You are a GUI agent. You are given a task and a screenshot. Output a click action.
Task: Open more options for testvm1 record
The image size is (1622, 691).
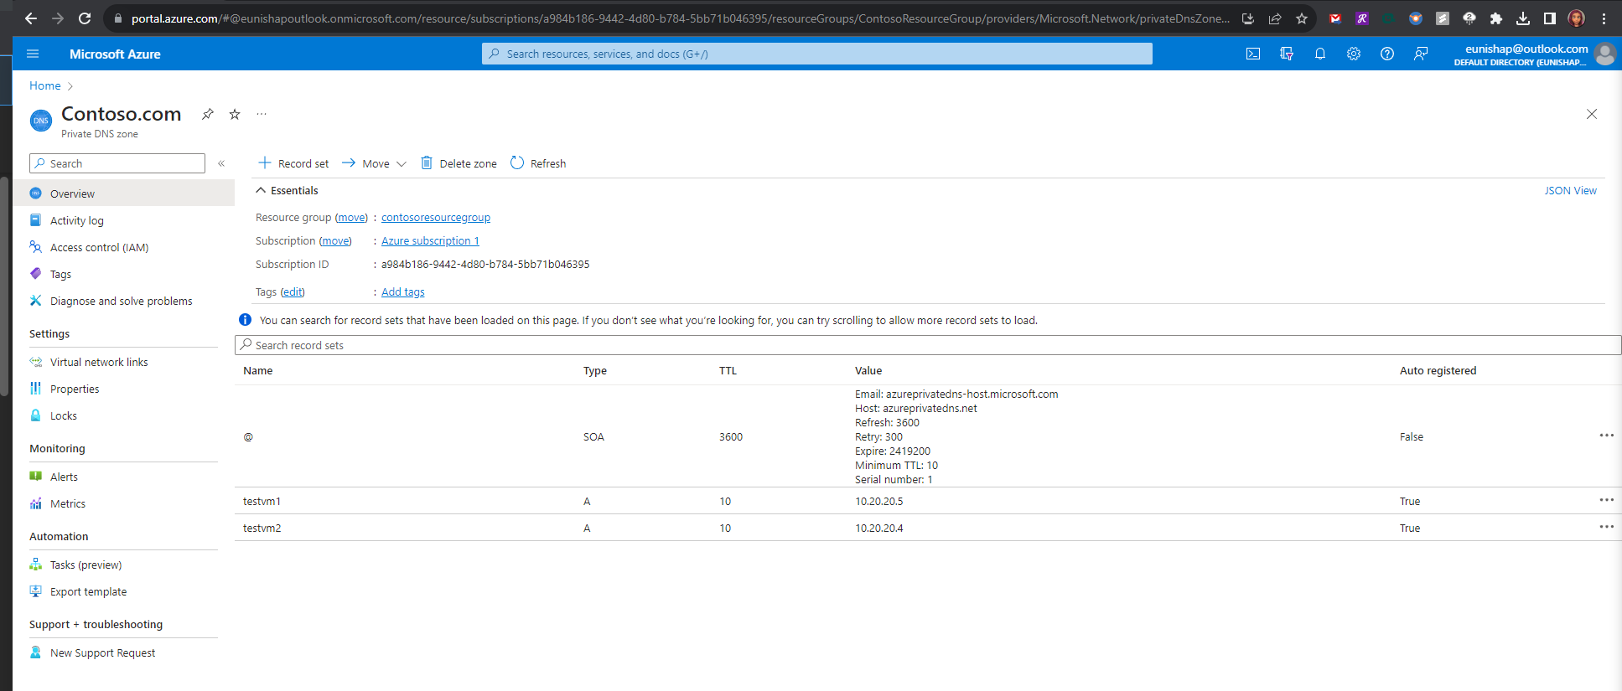(1606, 500)
